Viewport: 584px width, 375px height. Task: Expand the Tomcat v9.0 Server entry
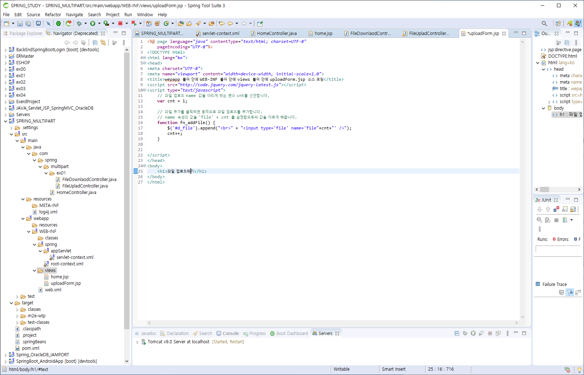coord(137,342)
